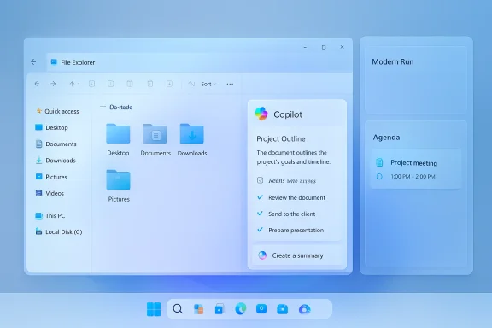Select Quick access in the sidebar
The image size is (492, 328).
[x=57, y=111]
